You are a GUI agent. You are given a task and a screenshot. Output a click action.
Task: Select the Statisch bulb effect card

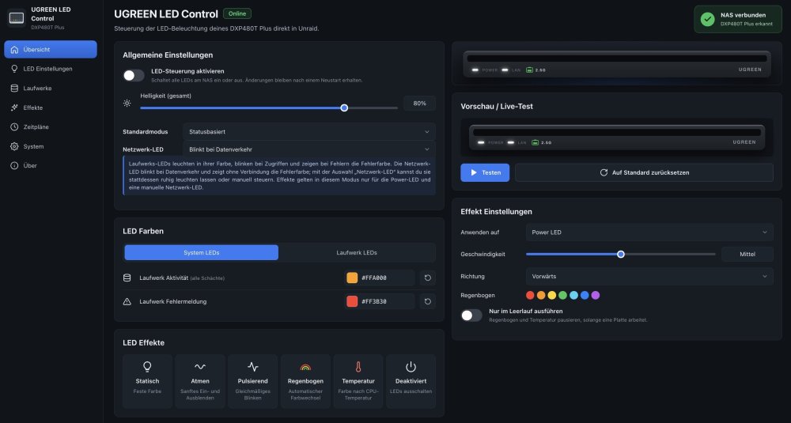(147, 381)
